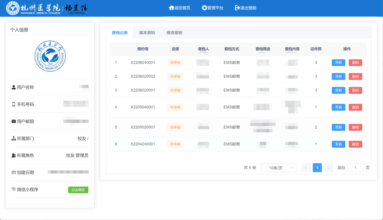The width and height of the screenshot is (383, 220).
Task: Click the home icon beside 返回首页
Action: [171, 8]
